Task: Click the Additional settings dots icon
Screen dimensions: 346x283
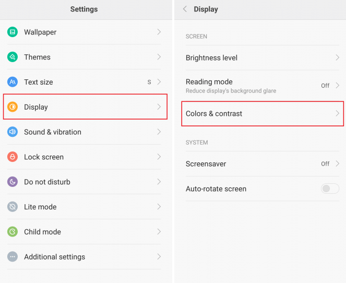Action: [x=13, y=257]
